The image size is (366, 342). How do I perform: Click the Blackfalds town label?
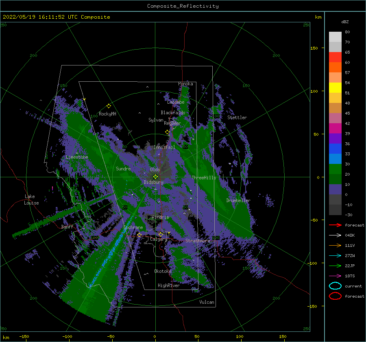click(x=173, y=113)
